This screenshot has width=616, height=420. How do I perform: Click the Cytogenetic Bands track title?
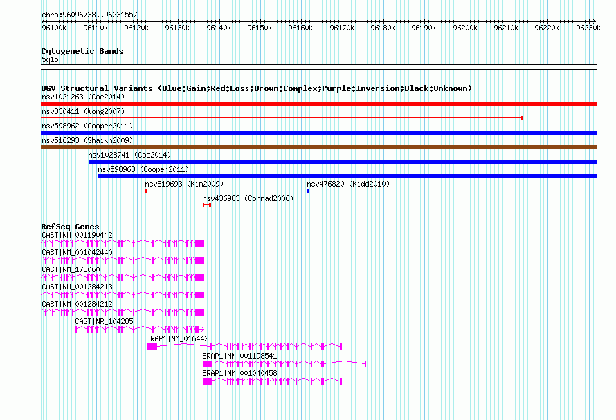click(82, 51)
